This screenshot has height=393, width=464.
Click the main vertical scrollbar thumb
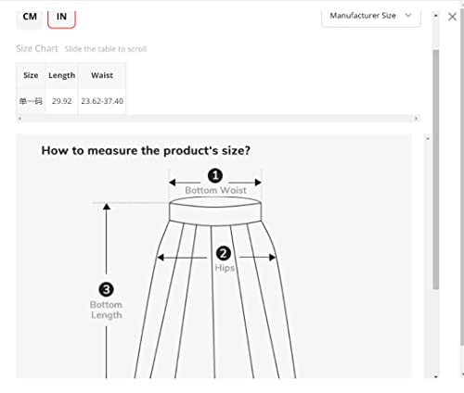[436, 170]
